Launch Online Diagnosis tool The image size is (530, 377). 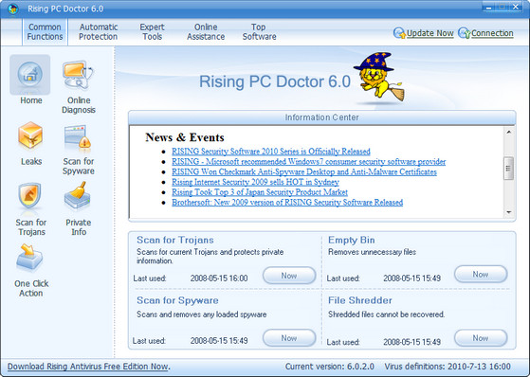[78, 75]
